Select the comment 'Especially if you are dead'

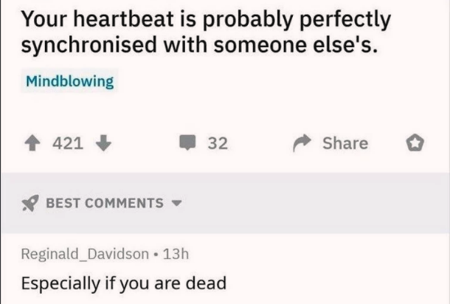[x=122, y=283]
